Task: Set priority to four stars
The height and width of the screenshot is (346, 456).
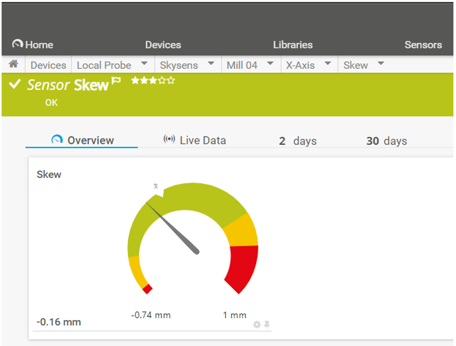Action: coord(162,80)
